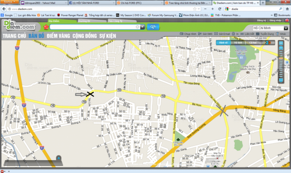
Task: Switch to Chi hội FORD (FFC) tab
Action: [x=140, y=3]
